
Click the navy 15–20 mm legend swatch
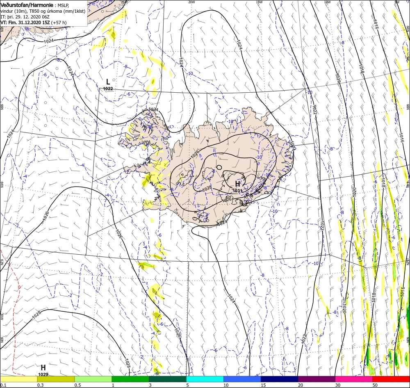pos(280,379)
